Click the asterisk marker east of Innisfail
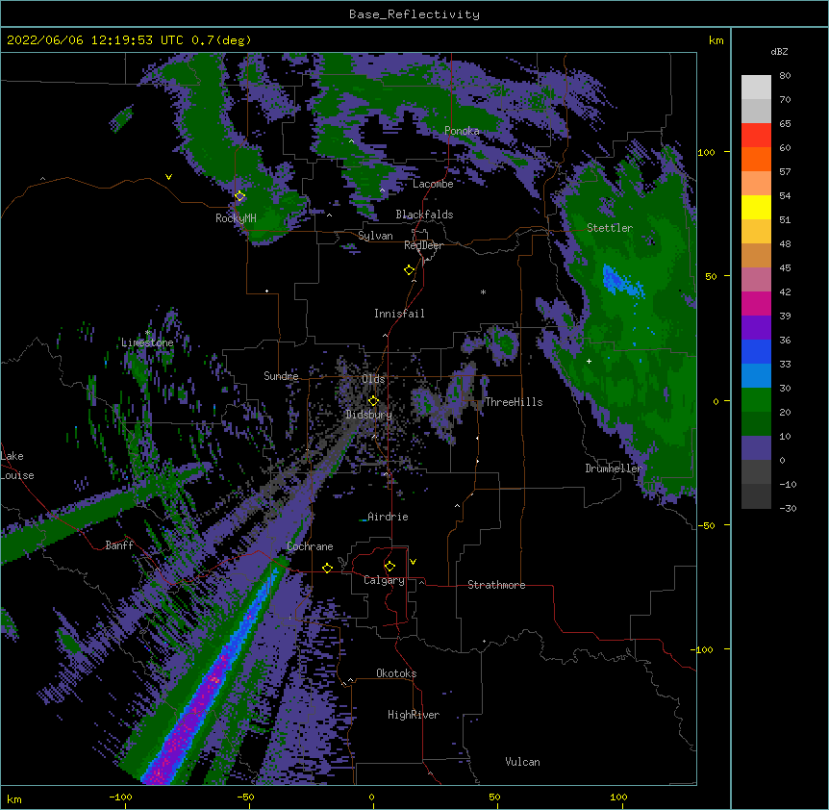The height and width of the screenshot is (810, 829). coord(483,292)
